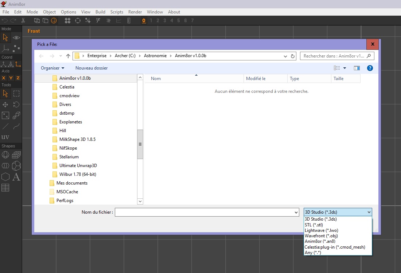Image resolution: width=401 pixels, height=273 pixels.
Task: Click the Redo icon in the Anim8or toolbar
Action: point(13,21)
